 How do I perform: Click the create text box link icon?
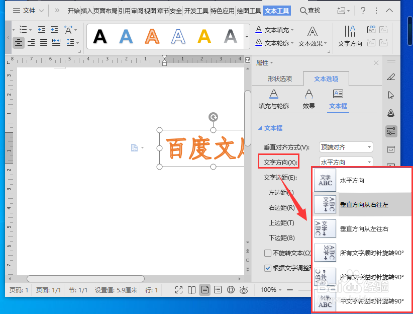coord(371,29)
